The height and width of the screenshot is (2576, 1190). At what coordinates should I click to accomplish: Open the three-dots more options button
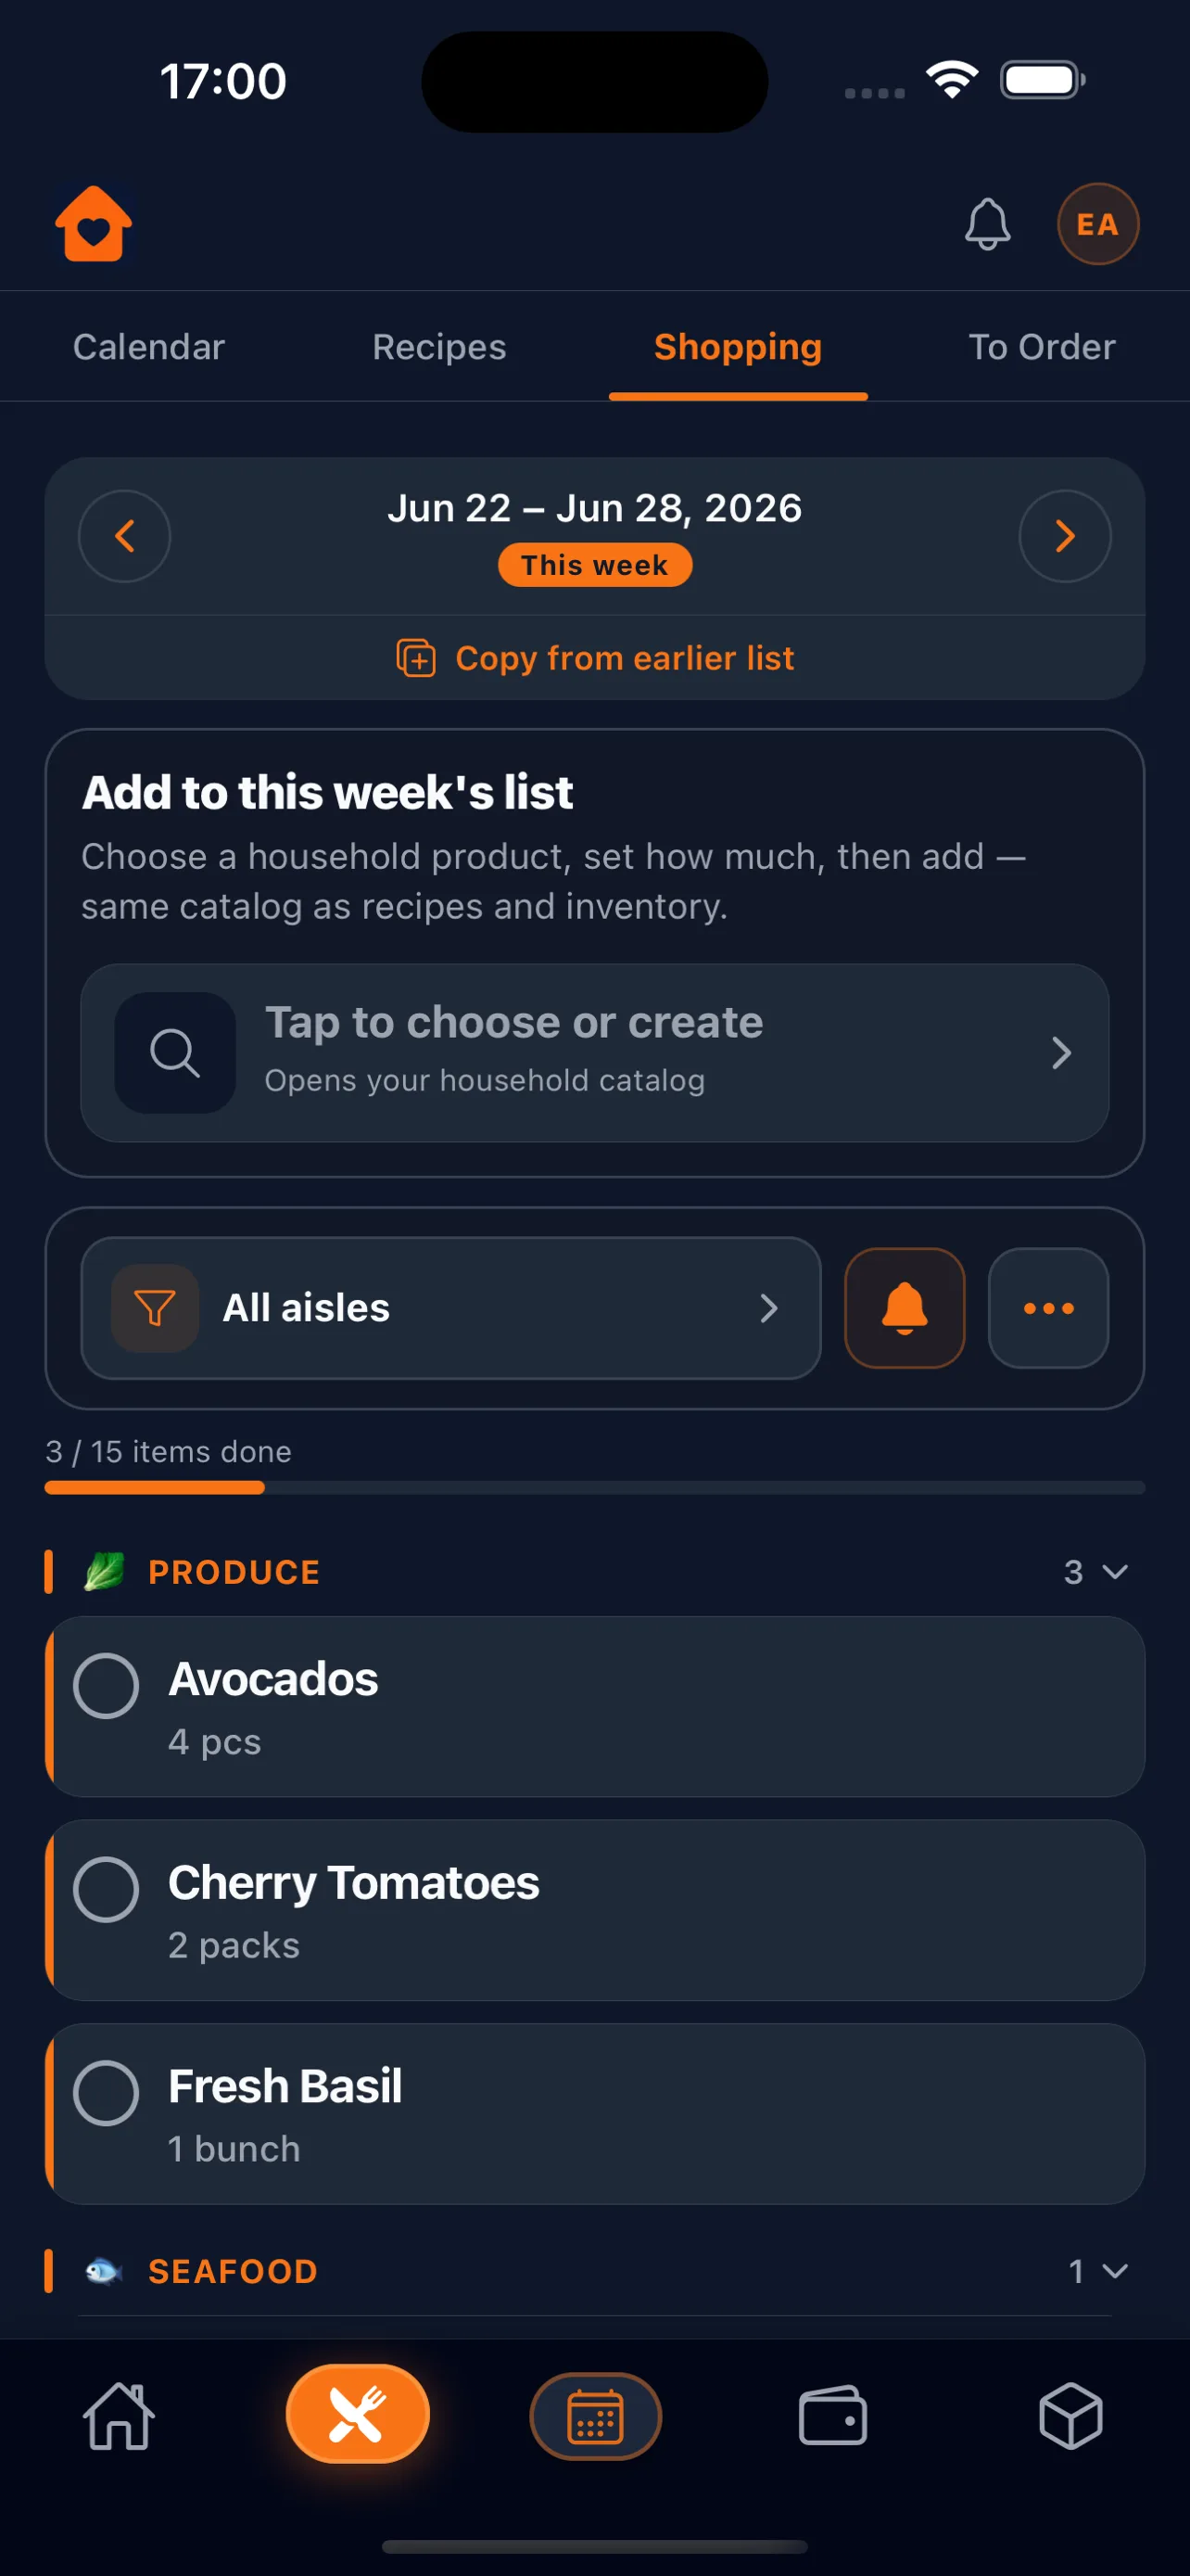(x=1048, y=1308)
